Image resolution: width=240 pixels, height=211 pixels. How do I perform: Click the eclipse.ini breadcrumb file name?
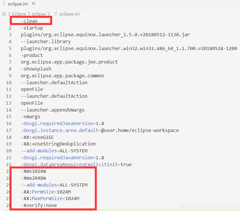point(69,14)
